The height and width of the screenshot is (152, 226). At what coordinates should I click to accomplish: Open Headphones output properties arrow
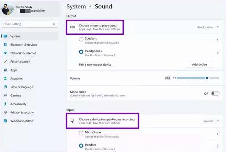pos(218,52)
